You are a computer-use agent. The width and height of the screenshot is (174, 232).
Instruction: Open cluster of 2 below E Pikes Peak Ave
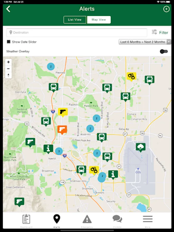(97, 153)
